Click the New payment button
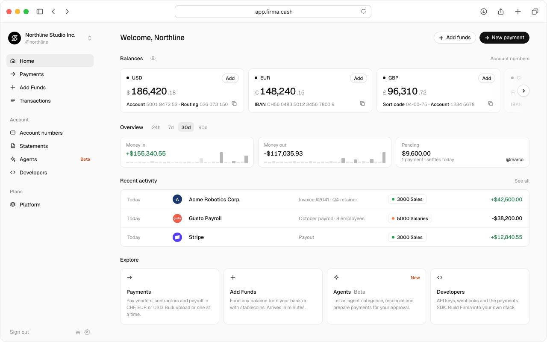 [x=504, y=38]
